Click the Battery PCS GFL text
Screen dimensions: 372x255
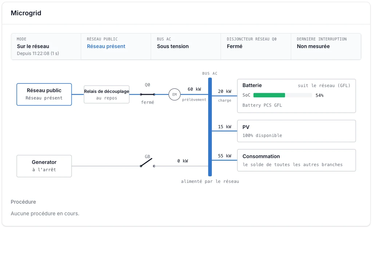point(262,105)
